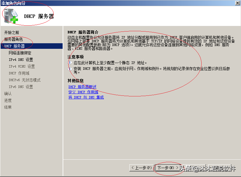Image resolution: width=241 pixels, height=177 pixels.
Task: Open IPv4 WINS 设置 step
Action: pos(22,66)
